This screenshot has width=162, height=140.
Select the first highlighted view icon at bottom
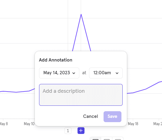95,138
